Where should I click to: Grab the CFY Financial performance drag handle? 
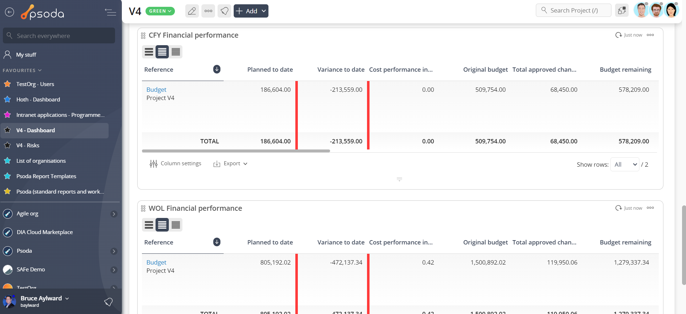coord(143,35)
